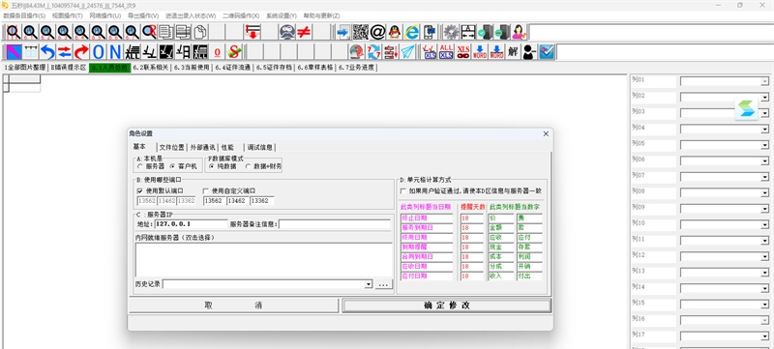Click the 确定修改 button
The height and width of the screenshot is (349, 774).
tap(447, 305)
